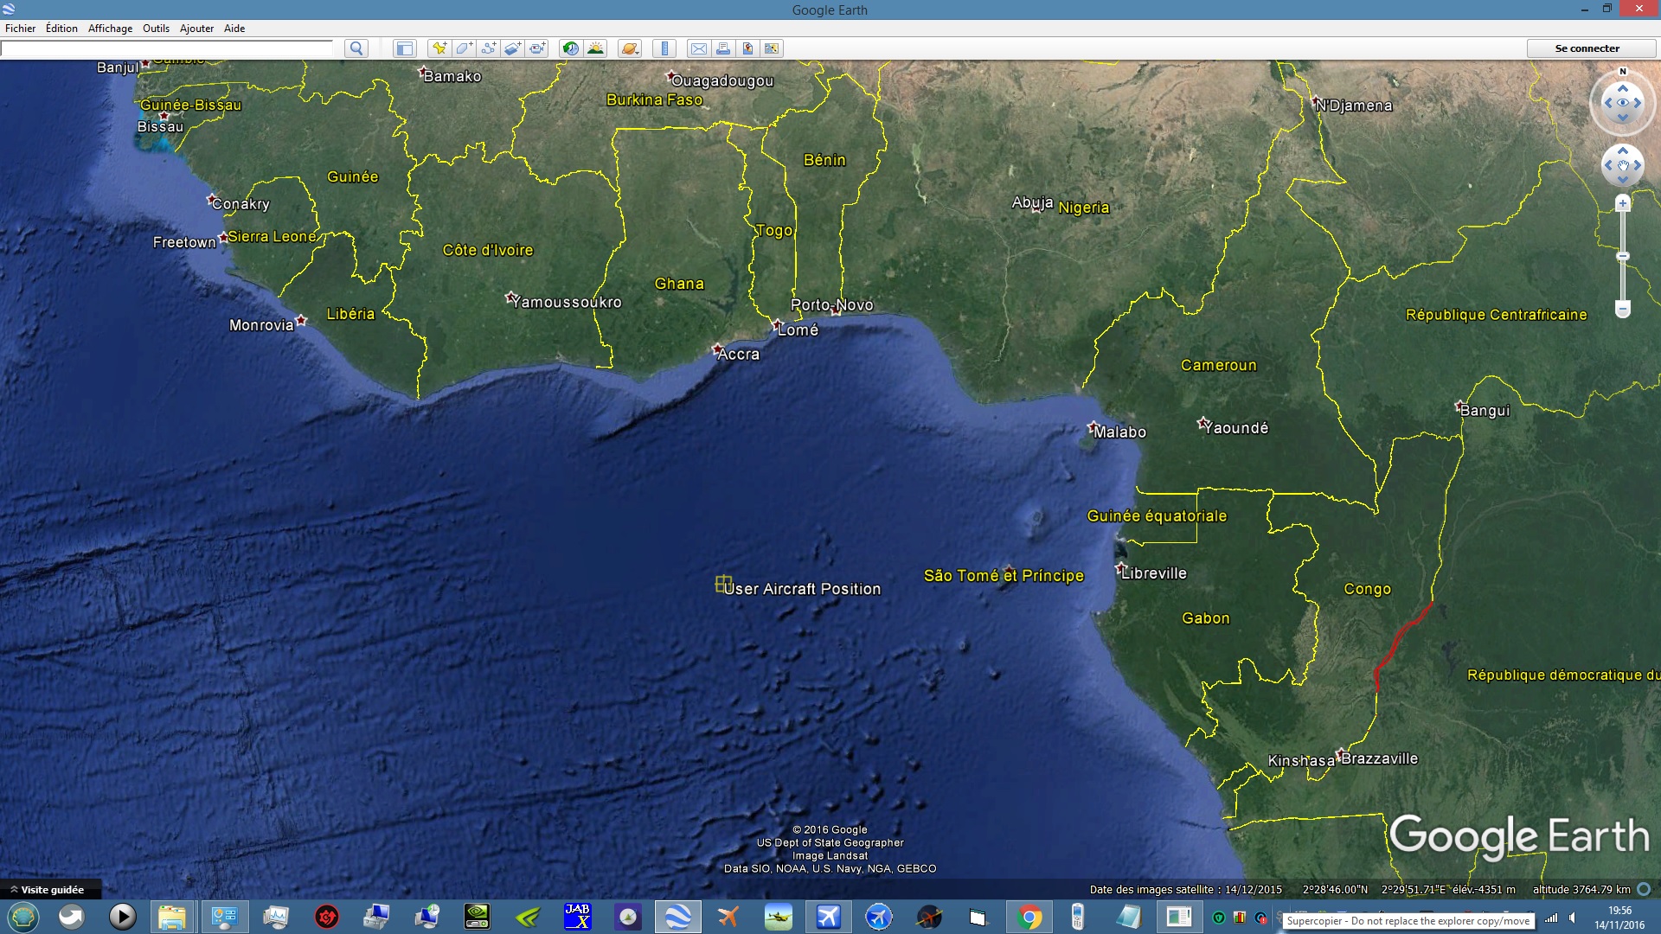Add a path using the toolbar
This screenshot has width=1661, height=934.
(x=489, y=48)
